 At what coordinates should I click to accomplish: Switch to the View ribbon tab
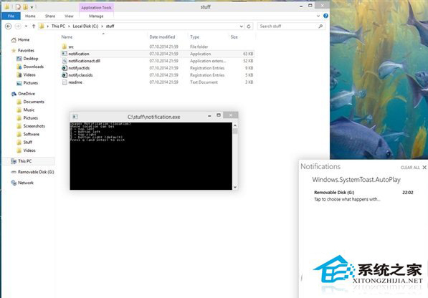[69, 16]
